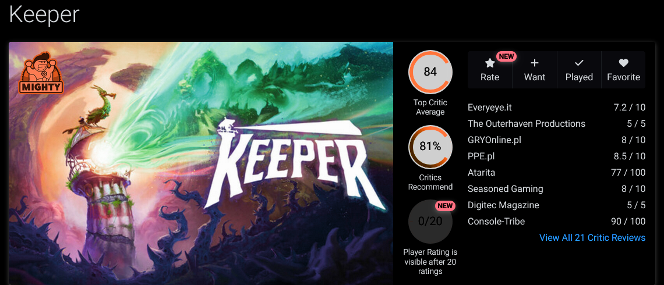Click the heart Favorite icon
This screenshot has height=285, width=664.
pos(623,63)
